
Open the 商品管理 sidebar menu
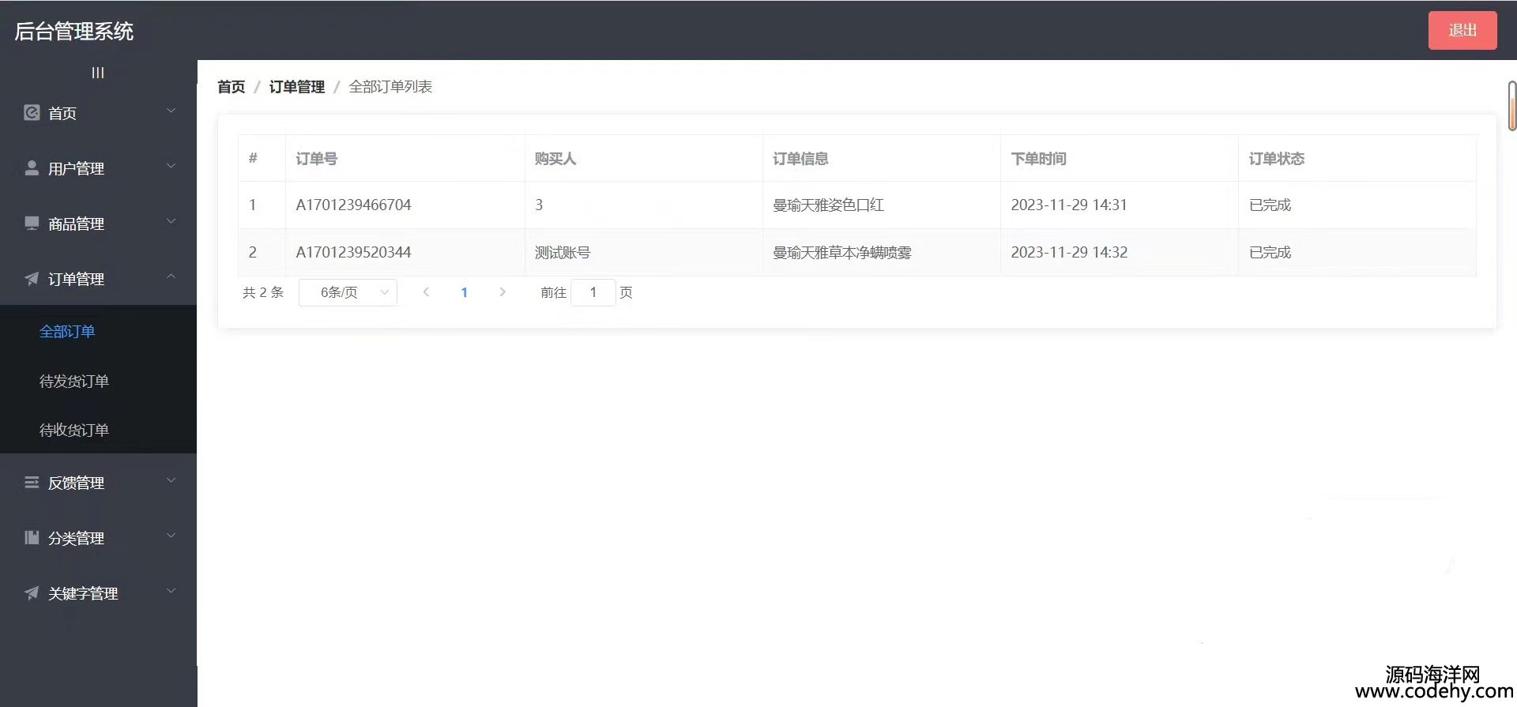[x=98, y=224]
